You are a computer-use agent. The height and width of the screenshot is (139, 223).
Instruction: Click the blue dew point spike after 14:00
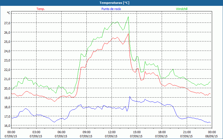[130, 96]
